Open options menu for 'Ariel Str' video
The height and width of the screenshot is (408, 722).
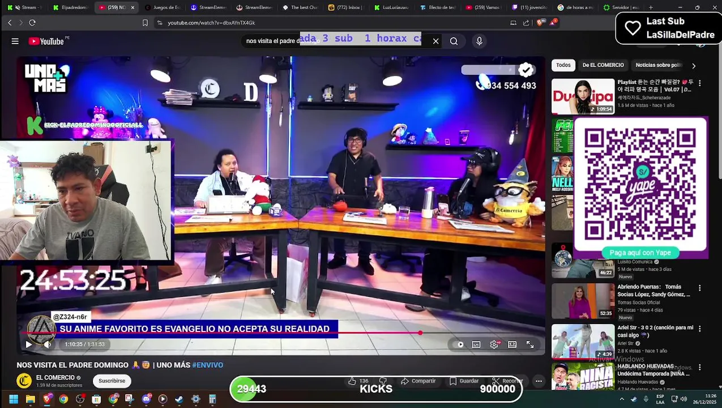click(699, 329)
